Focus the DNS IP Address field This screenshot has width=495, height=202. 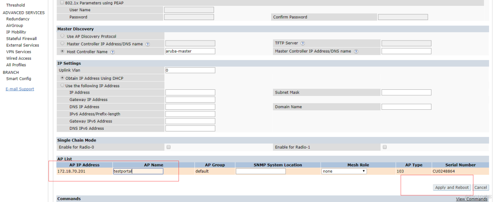(190, 107)
